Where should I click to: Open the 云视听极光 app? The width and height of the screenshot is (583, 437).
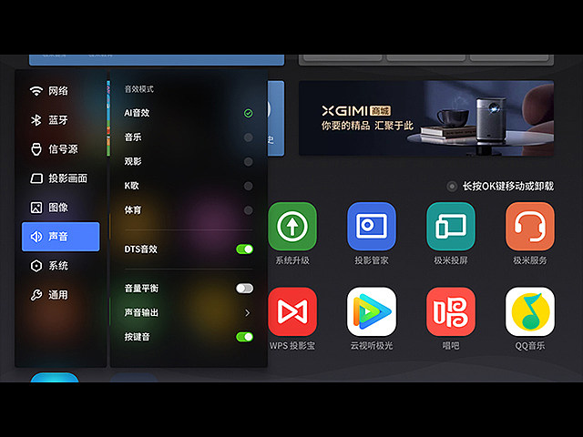pos(372,311)
